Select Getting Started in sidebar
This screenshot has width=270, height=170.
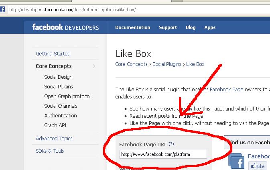(x=53, y=53)
